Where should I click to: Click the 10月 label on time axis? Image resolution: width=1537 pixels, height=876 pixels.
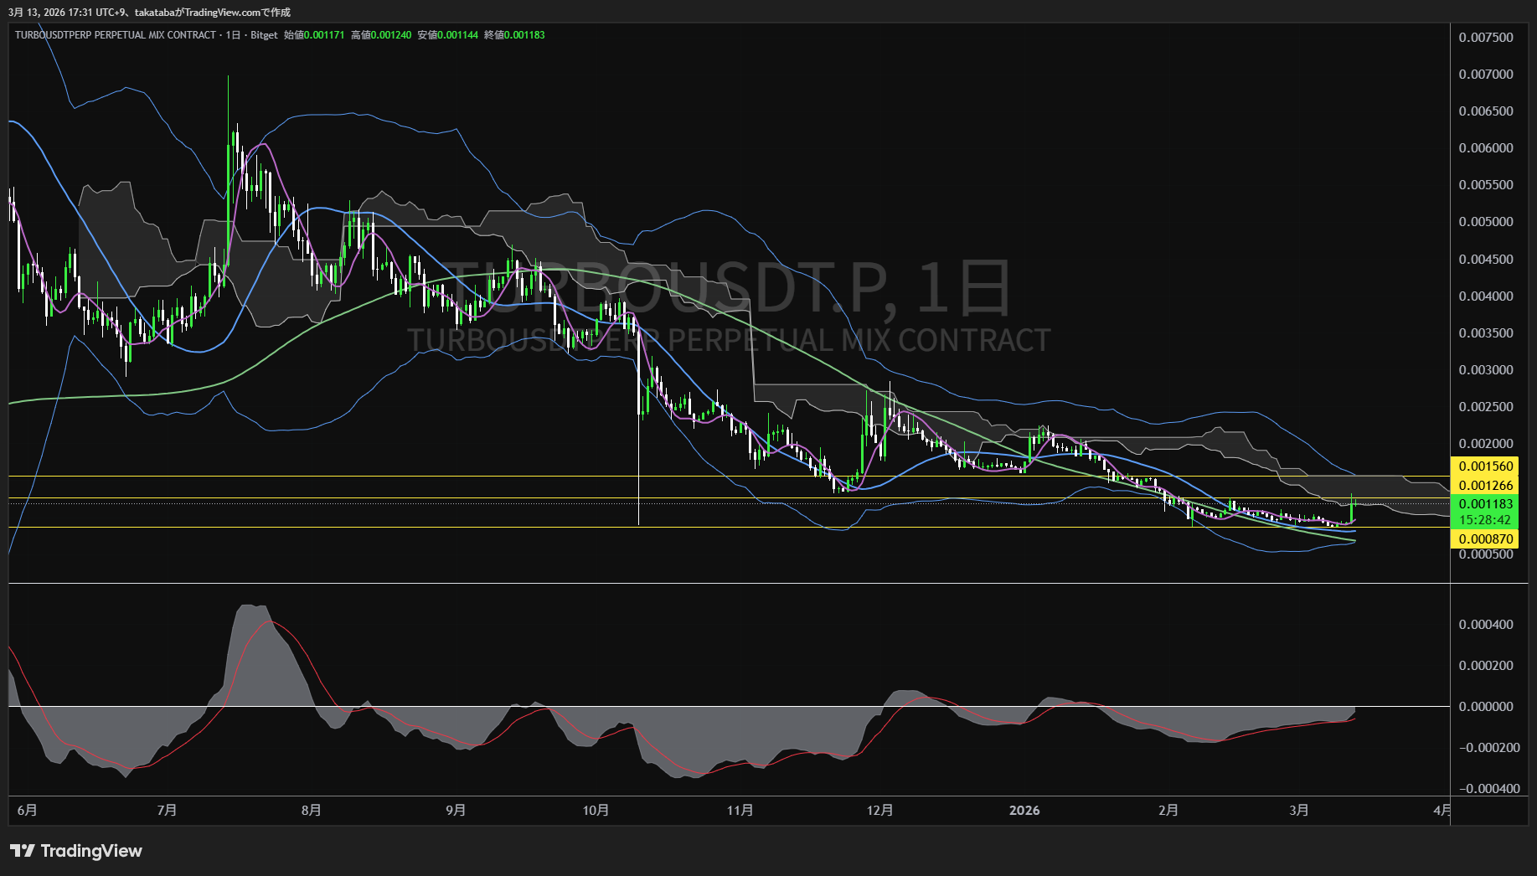(596, 811)
